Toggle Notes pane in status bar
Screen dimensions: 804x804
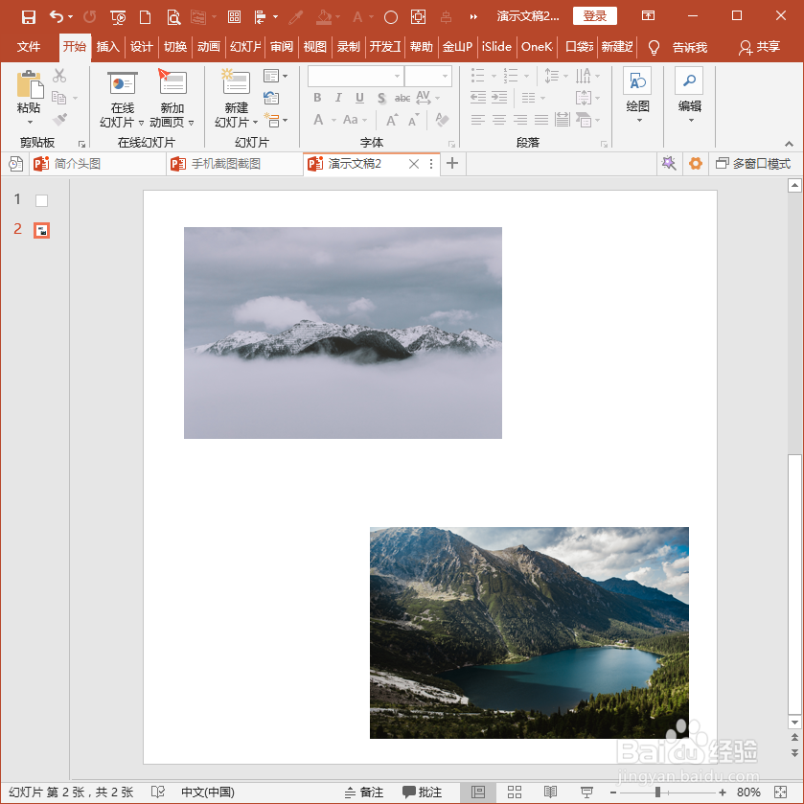pos(363,793)
